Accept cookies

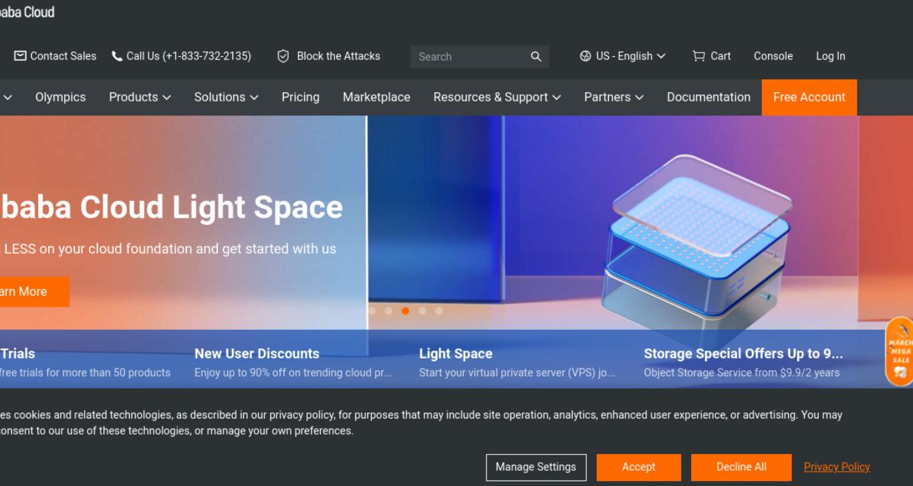[639, 467]
